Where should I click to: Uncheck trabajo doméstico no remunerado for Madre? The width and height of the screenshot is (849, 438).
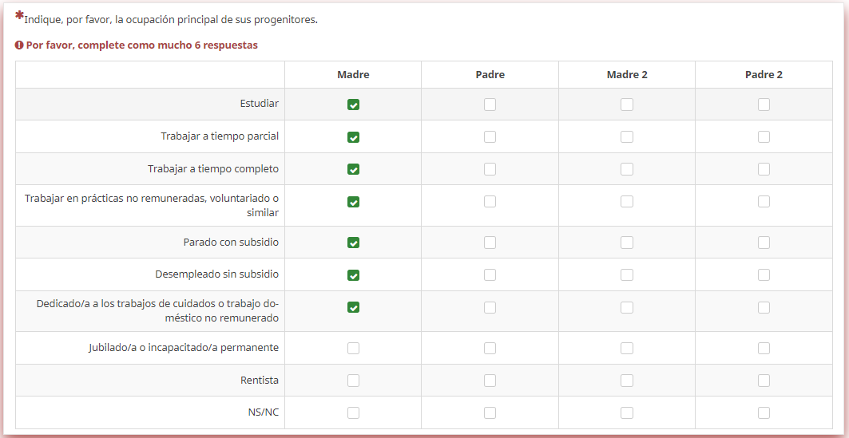pos(353,307)
